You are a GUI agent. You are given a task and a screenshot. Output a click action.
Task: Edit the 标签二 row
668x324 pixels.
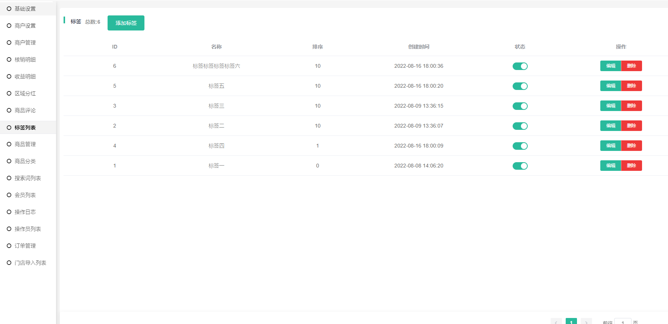pyautogui.click(x=610, y=126)
